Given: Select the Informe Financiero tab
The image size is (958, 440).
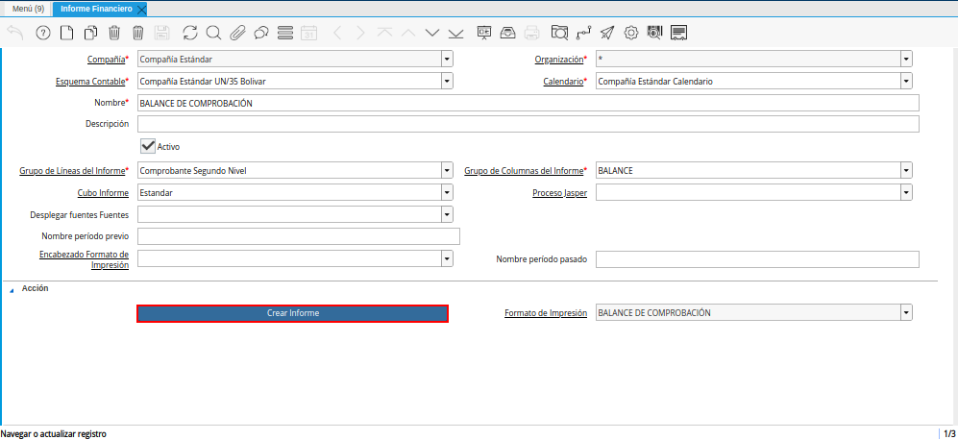Looking at the screenshot, I should (x=94, y=9).
